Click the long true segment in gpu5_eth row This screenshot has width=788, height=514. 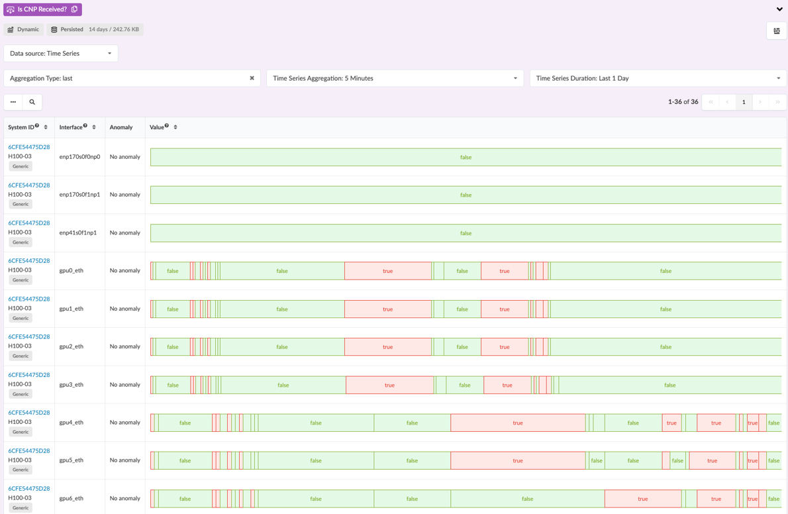coord(518,461)
